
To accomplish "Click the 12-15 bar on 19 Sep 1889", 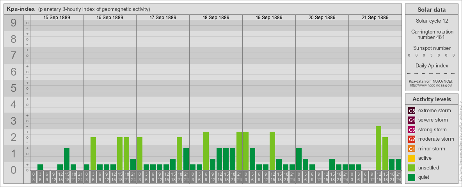I will 272,151.
